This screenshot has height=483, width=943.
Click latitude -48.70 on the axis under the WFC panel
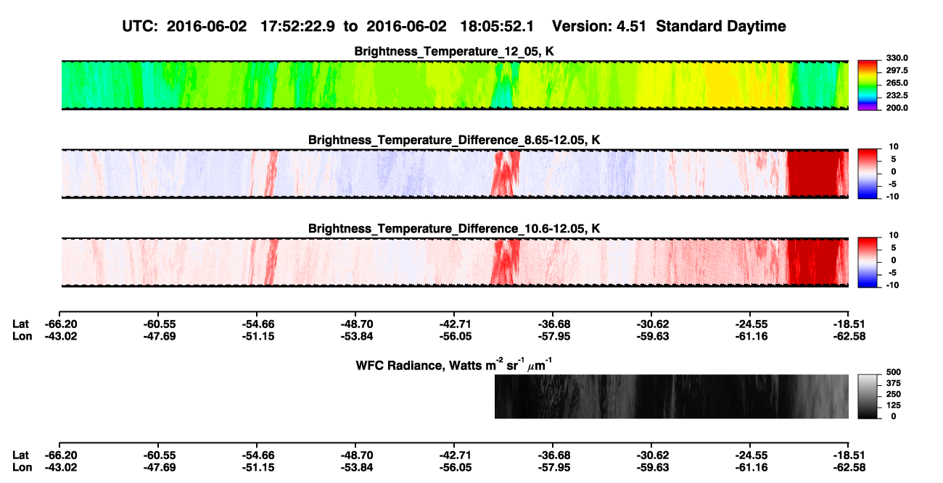click(355, 455)
